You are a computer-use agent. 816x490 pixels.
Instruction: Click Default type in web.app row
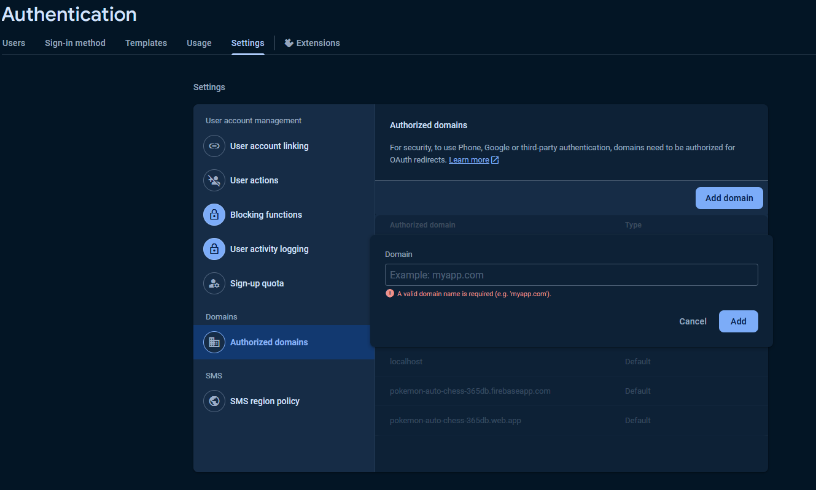637,421
